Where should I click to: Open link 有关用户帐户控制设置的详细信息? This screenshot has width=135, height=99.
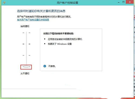coord(33,20)
